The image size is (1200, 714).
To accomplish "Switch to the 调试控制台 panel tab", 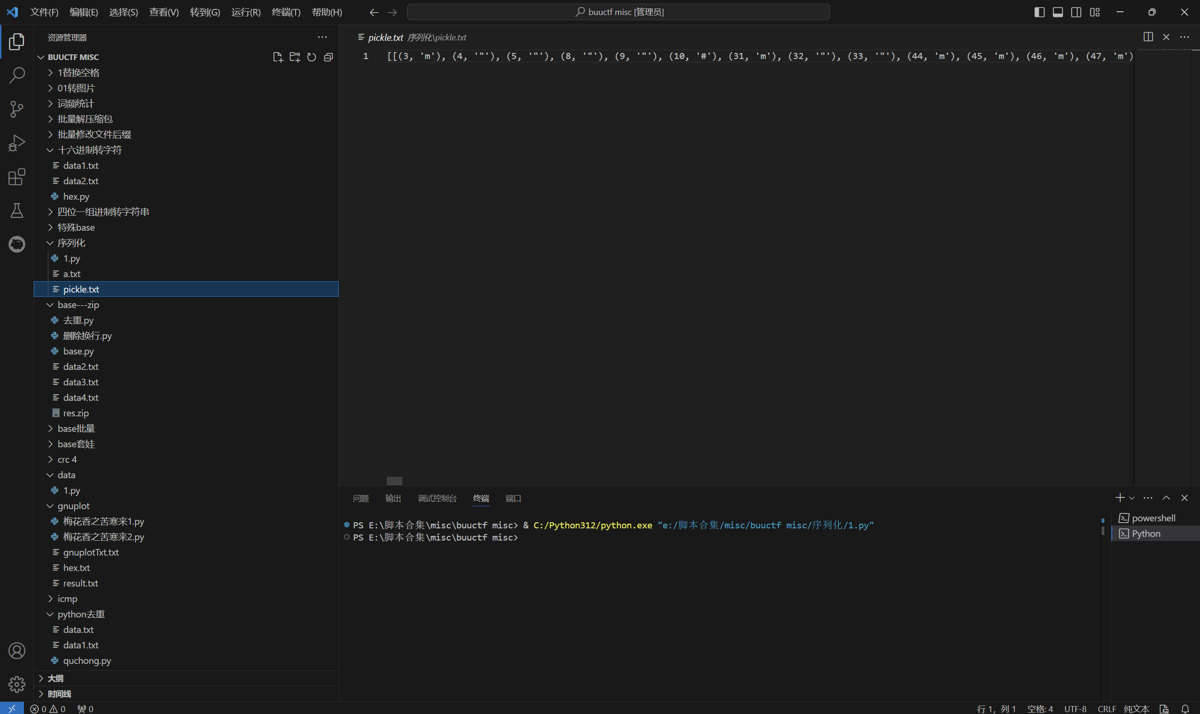I will click(x=437, y=498).
